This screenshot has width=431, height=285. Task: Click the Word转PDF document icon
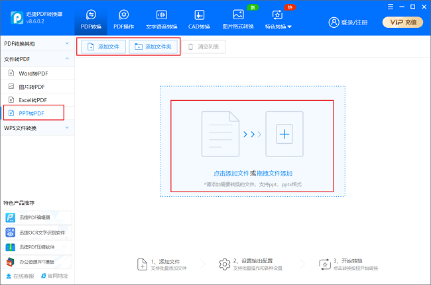click(11, 73)
